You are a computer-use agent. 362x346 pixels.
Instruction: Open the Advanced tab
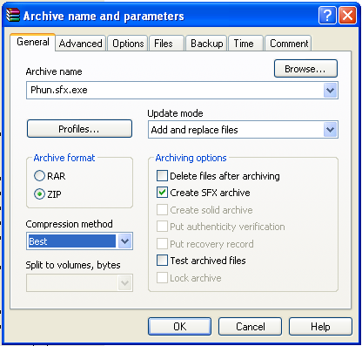coord(80,44)
